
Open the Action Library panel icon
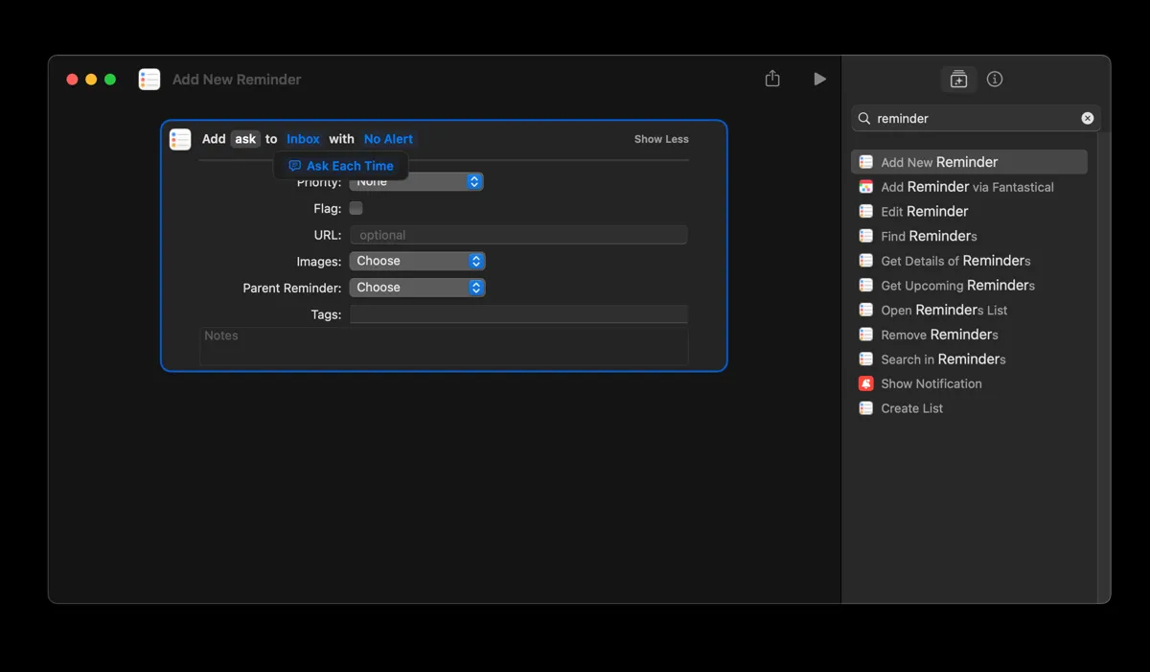pyautogui.click(x=958, y=80)
